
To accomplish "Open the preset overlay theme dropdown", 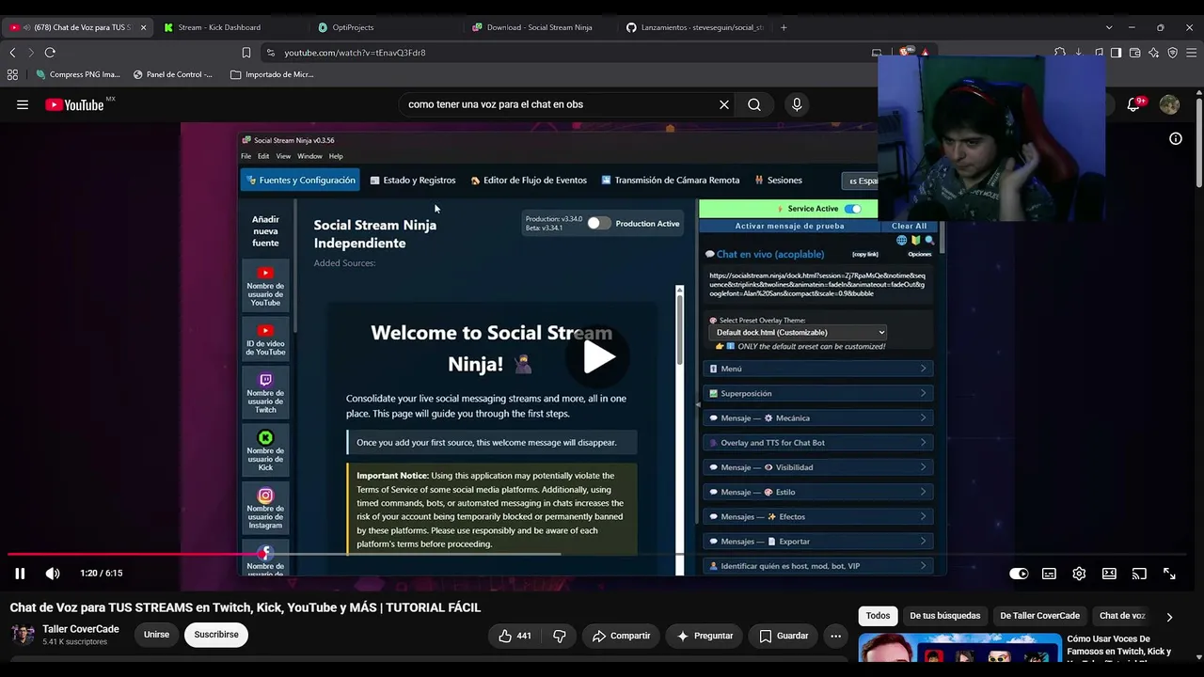I will tap(798, 332).
